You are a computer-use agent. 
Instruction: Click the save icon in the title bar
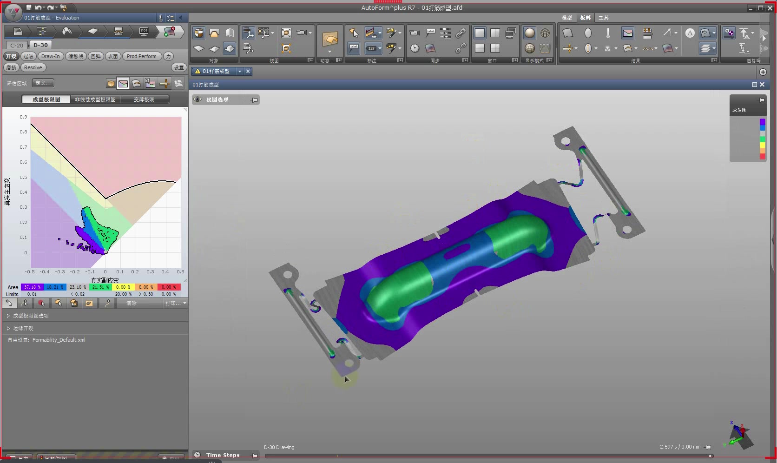click(28, 7)
